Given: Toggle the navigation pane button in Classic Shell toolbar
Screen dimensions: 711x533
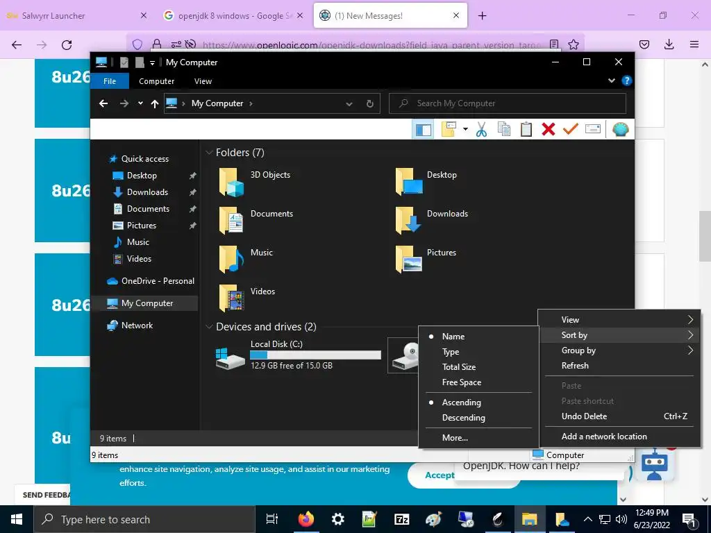Looking at the screenshot, I should (x=423, y=130).
